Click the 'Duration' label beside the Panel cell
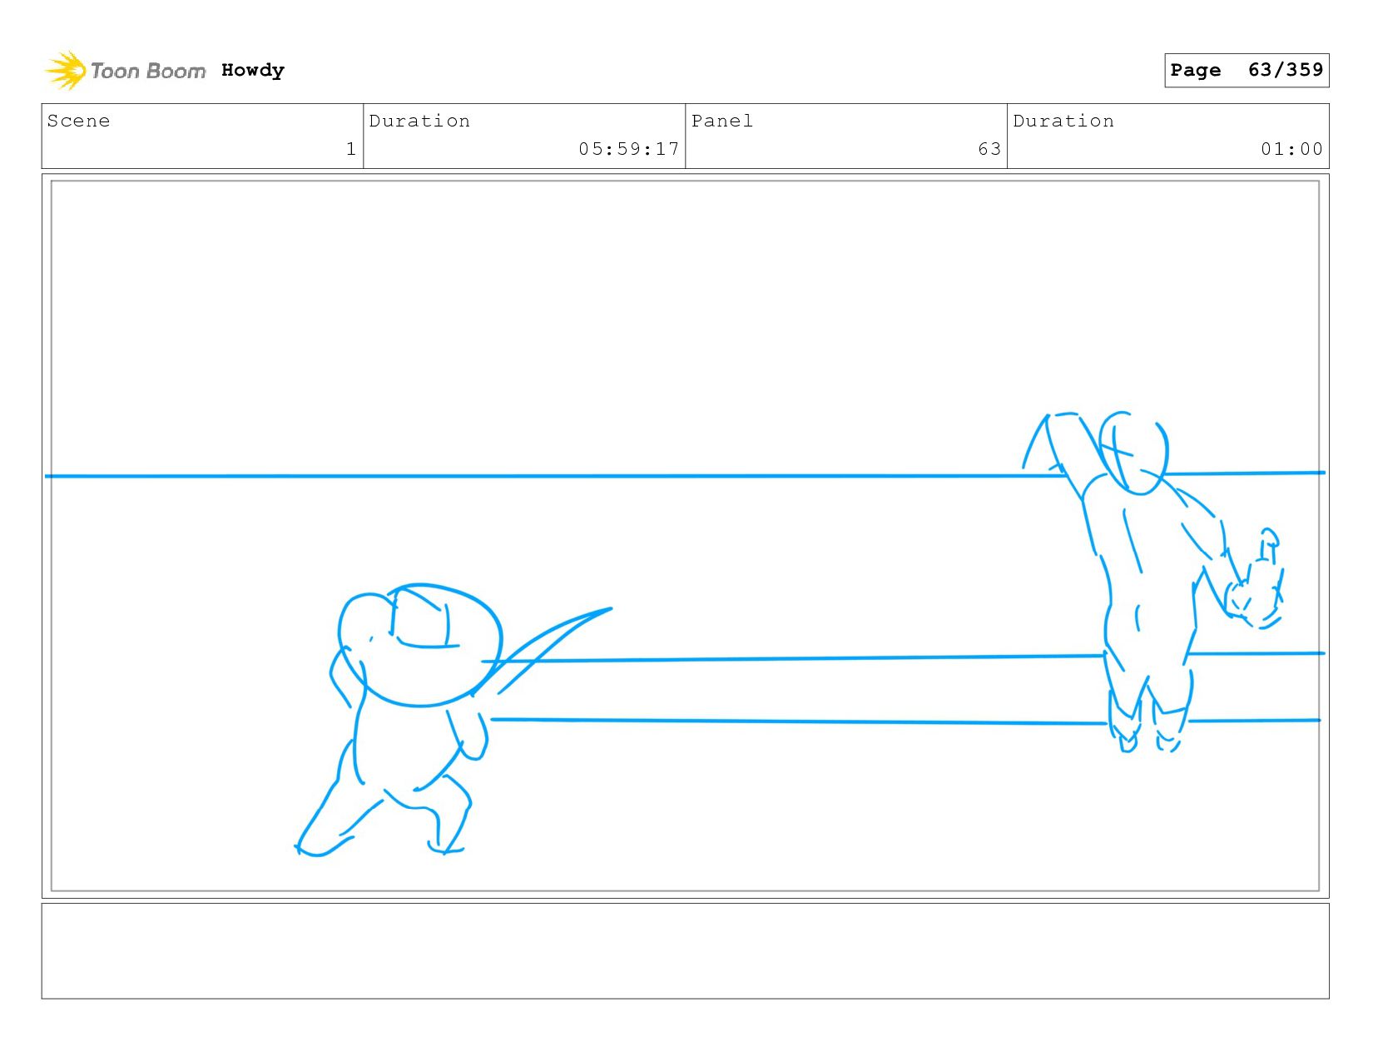1373x1061 pixels. [x=1063, y=121]
